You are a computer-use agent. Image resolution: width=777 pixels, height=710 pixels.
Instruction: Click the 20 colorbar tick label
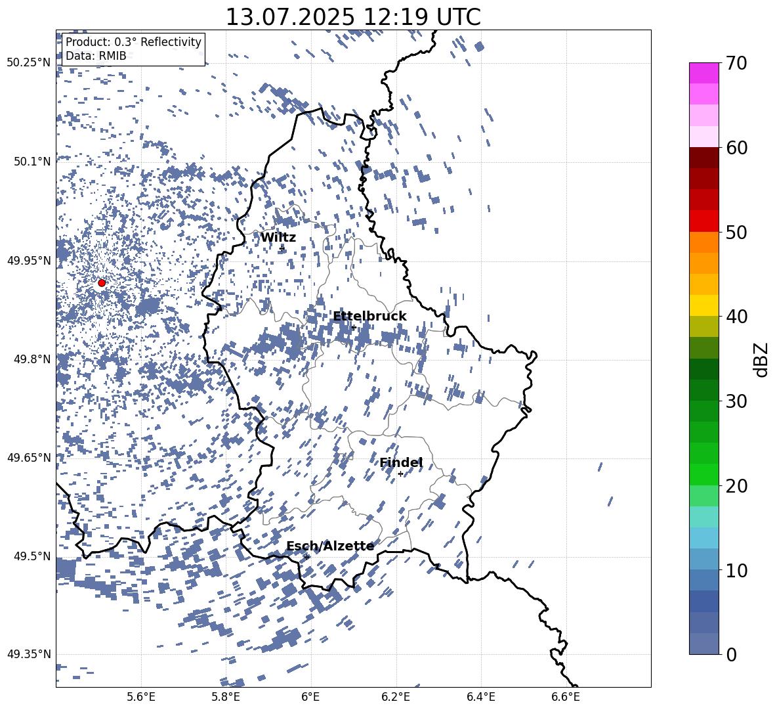pos(736,485)
